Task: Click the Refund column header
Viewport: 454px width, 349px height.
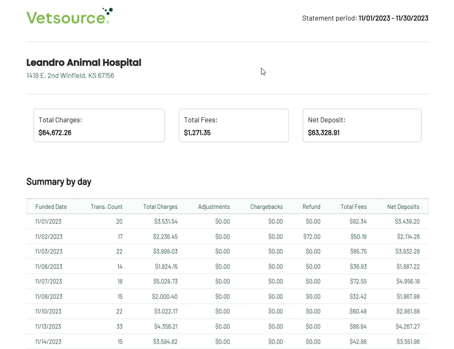Action: click(311, 207)
